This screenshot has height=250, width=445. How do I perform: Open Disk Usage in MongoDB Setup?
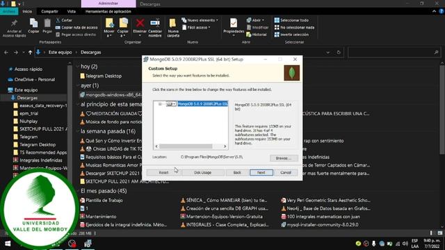202,172
